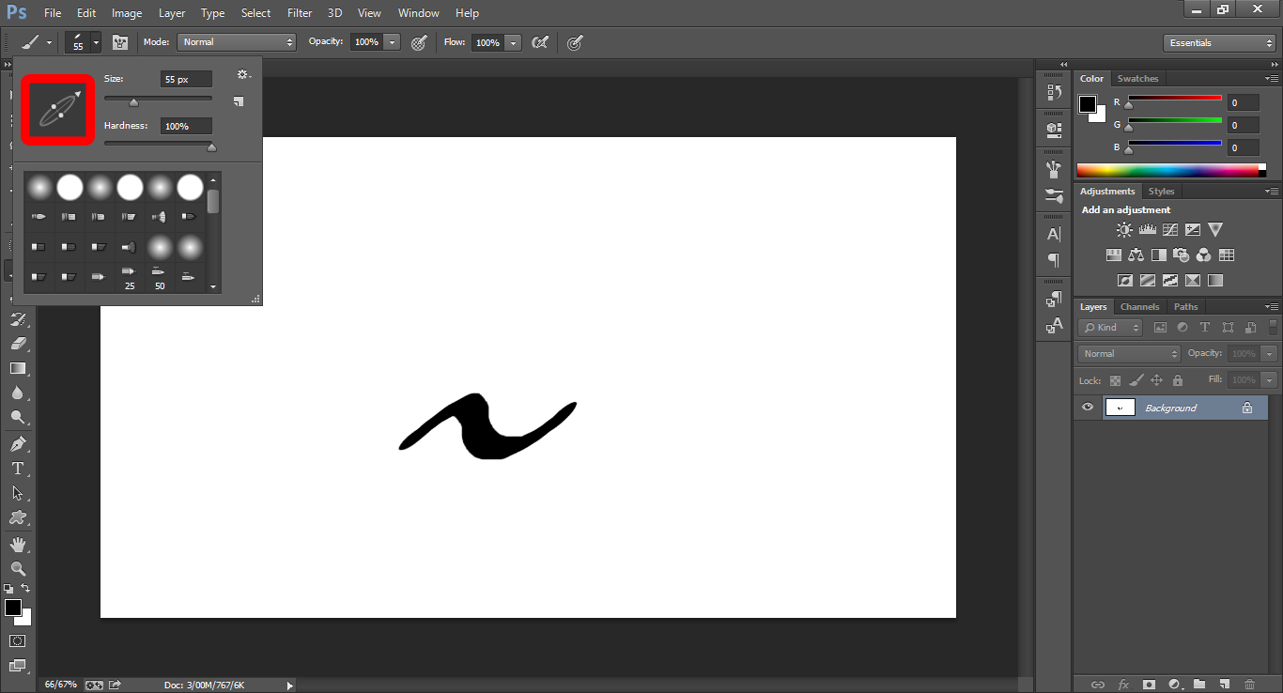This screenshot has height=693, width=1283.
Task: Open the Color panel flyout menu
Action: click(1271, 79)
